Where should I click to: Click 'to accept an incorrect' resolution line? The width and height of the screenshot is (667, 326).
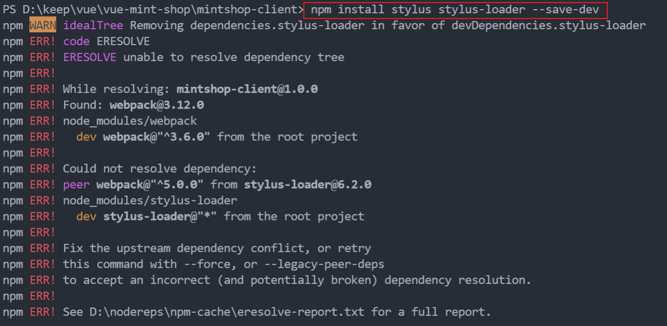click(x=297, y=280)
